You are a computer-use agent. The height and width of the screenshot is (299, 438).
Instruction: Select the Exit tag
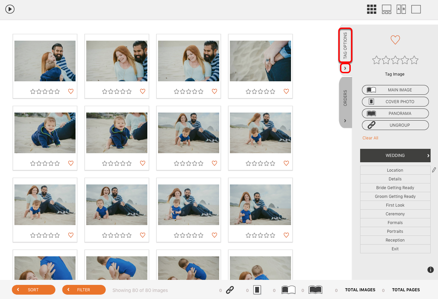tap(395, 249)
